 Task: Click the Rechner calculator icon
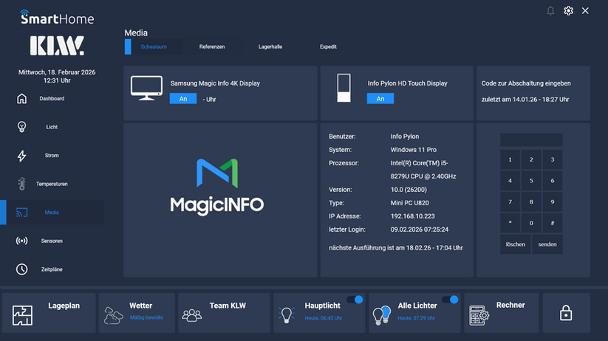pos(479,315)
